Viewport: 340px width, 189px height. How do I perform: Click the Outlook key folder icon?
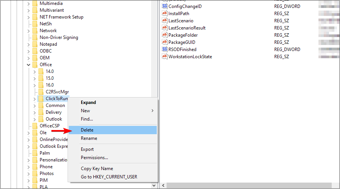(x=41, y=119)
